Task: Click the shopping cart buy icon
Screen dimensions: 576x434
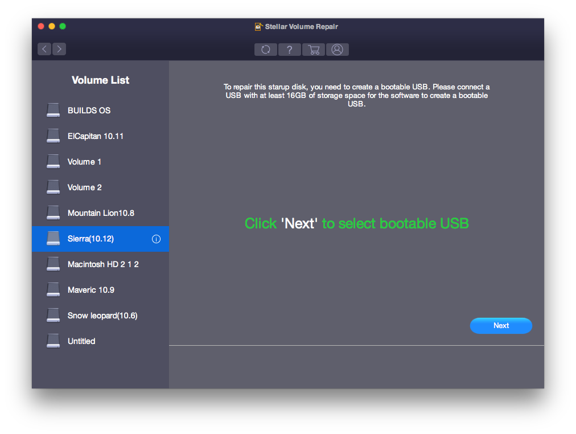Action: coord(314,50)
